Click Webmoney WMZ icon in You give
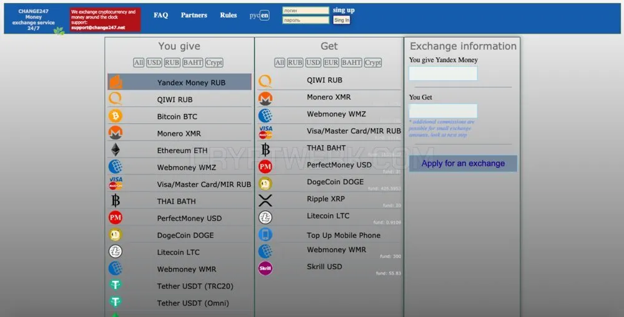 pyautogui.click(x=115, y=167)
